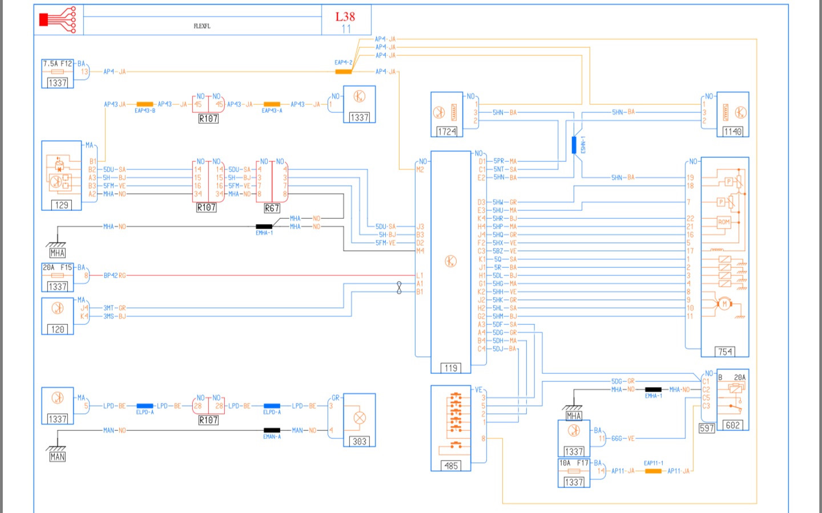Click the R67 connector label
Viewport: 822px width, 513px height.
272,208
